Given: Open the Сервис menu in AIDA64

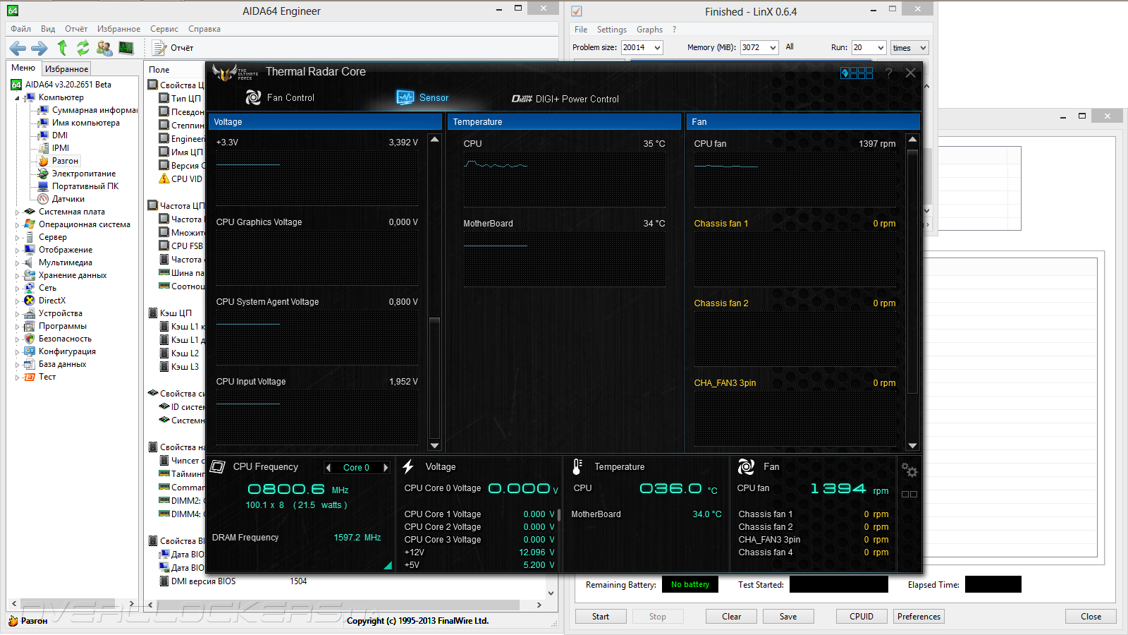Looking at the screenshot, I should click(x=164, y=29).
